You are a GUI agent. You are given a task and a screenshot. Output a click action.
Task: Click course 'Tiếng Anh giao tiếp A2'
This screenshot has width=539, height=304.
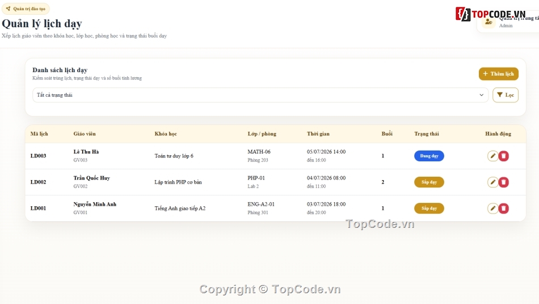180,209
